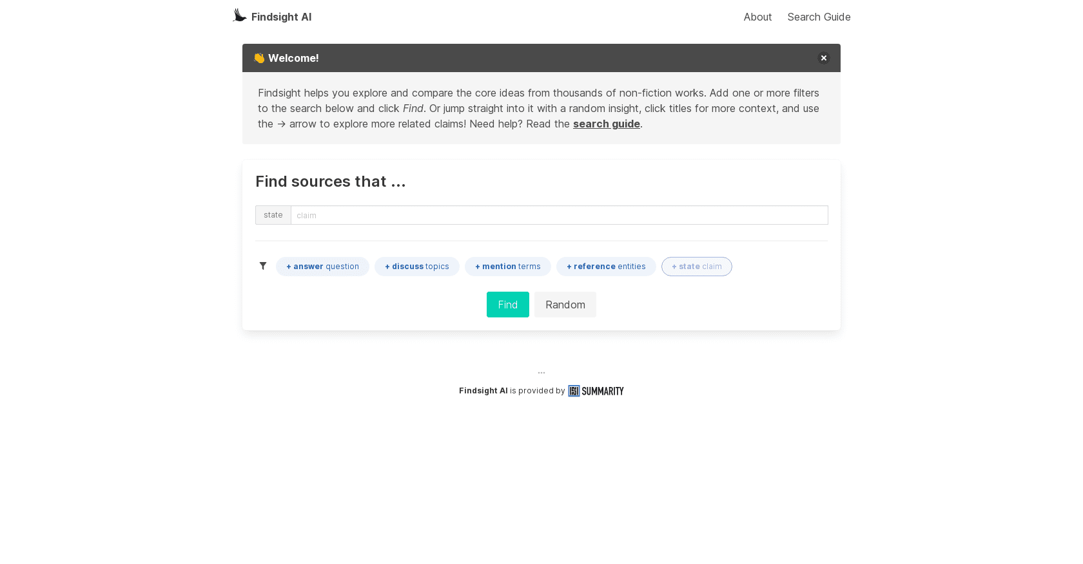Viewport: 1083px width, 564px height.
Task: Add a 'discuss topics' filter chip
Action: point(416,266)
